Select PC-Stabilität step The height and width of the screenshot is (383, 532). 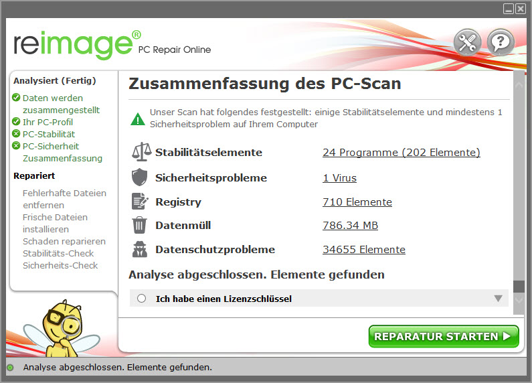pyautogui.click(x=49, y=134)
